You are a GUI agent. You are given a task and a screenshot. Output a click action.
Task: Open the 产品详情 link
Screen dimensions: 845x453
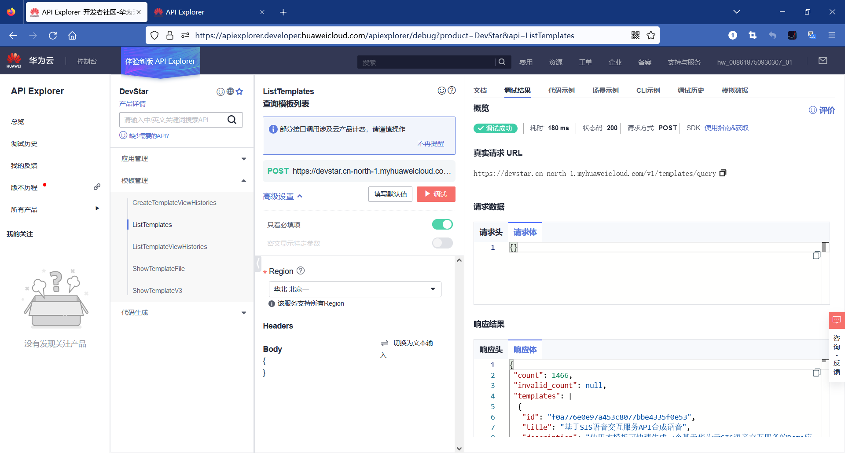[x=132, y=104]
